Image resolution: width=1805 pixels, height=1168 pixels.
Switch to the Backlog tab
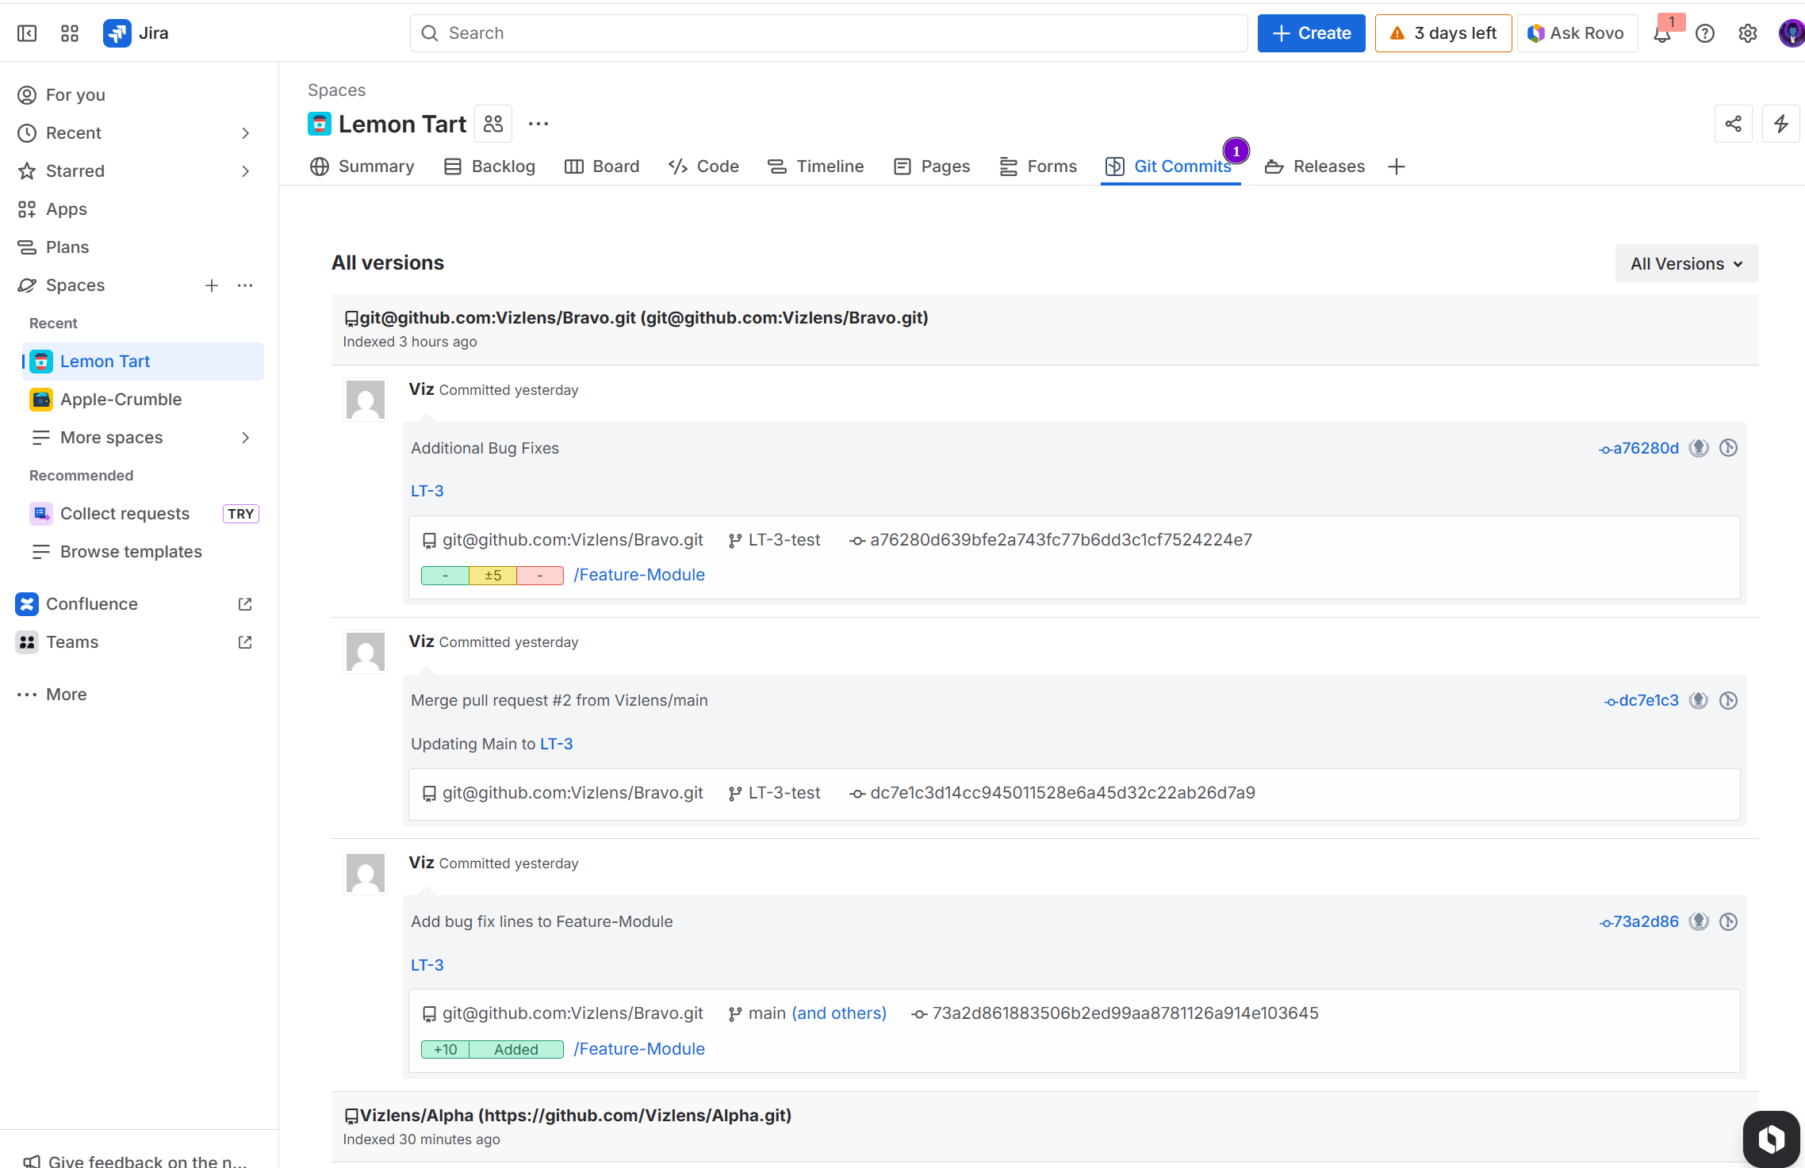pos(490,167)
